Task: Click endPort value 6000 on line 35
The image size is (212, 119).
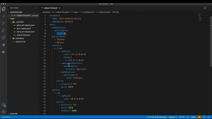Action: [74, 111]
